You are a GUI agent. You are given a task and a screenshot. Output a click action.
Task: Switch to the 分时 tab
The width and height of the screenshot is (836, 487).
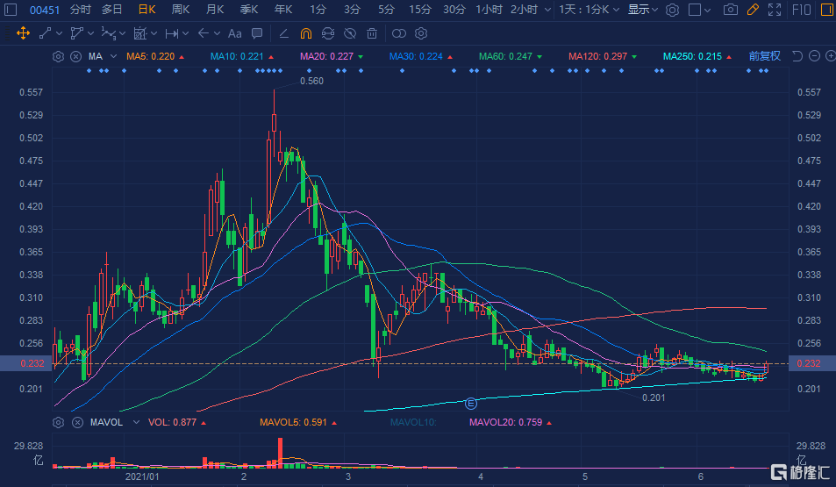(x=80, y=10)
